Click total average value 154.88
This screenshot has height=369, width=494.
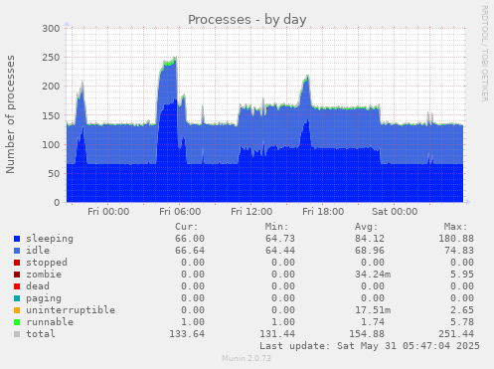point(367,334)
